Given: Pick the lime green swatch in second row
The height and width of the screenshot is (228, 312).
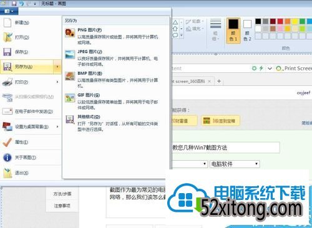Looking at the screenshot, I should pos(302,29).
